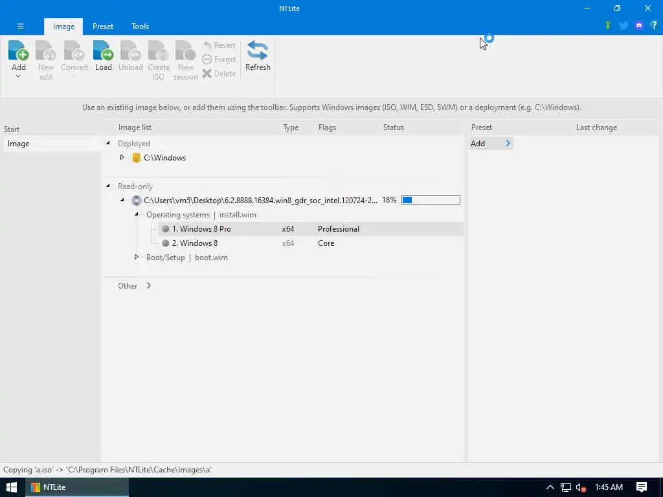Open the Add dropdown arrow
Image resolution: width=663 pixels, height=497 pixels.
coord(18,76)
